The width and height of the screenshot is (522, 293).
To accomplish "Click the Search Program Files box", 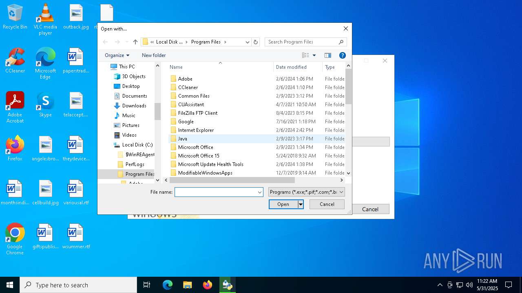I will pyautogui.click(x=302, y=42).
